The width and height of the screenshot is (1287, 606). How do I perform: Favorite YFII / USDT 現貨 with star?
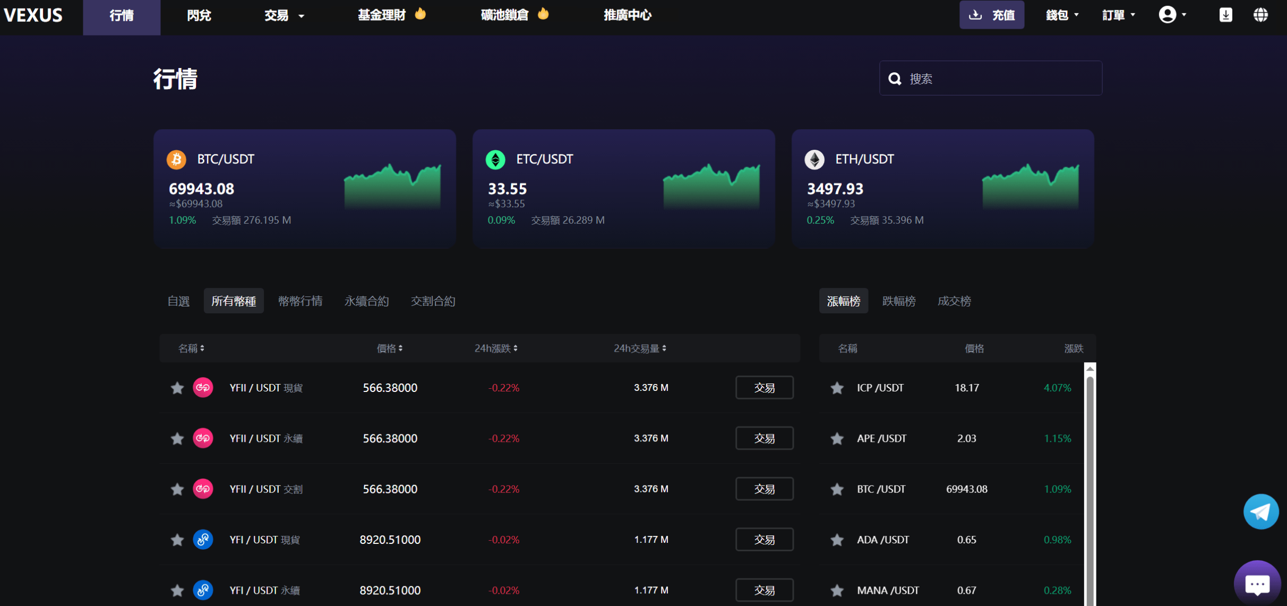tap(177, 388)
